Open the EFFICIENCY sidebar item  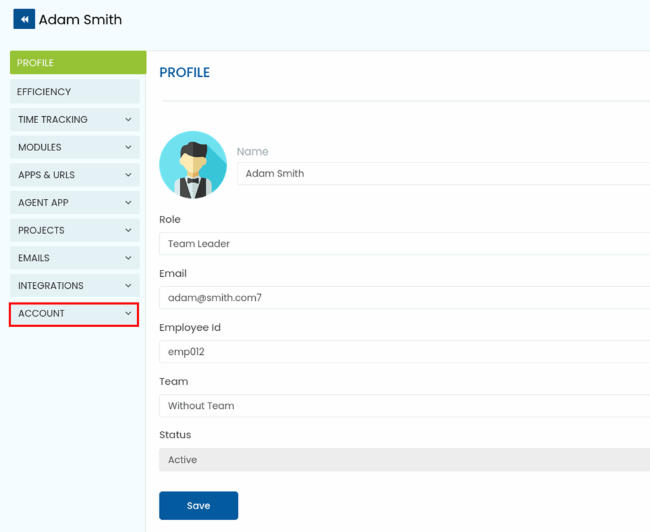tap(74, 91)
